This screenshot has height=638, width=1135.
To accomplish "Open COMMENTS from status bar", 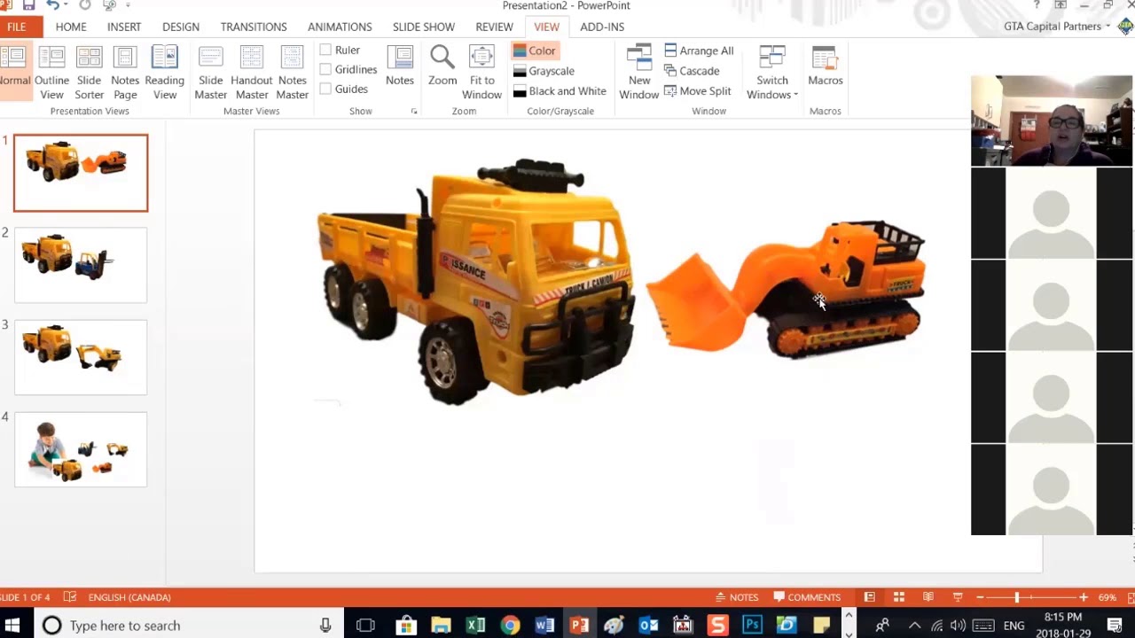I will point(807,597).
